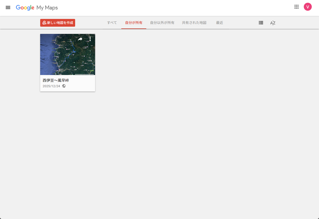Switch to the すべて tab
This screenshot has width=319, height=219.
click(x=112, y=23)
